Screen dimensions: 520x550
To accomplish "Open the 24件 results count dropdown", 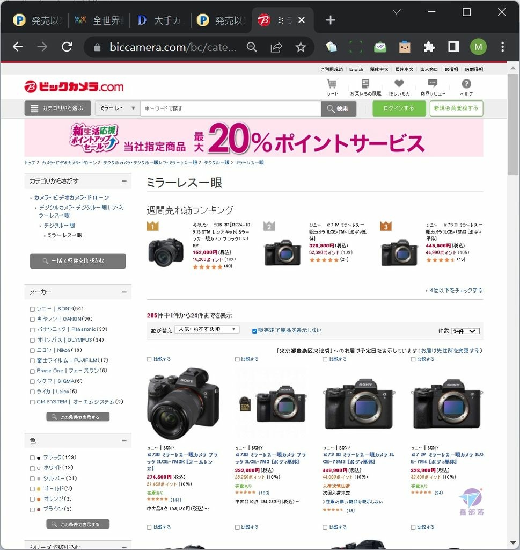I will coord(466,331).
